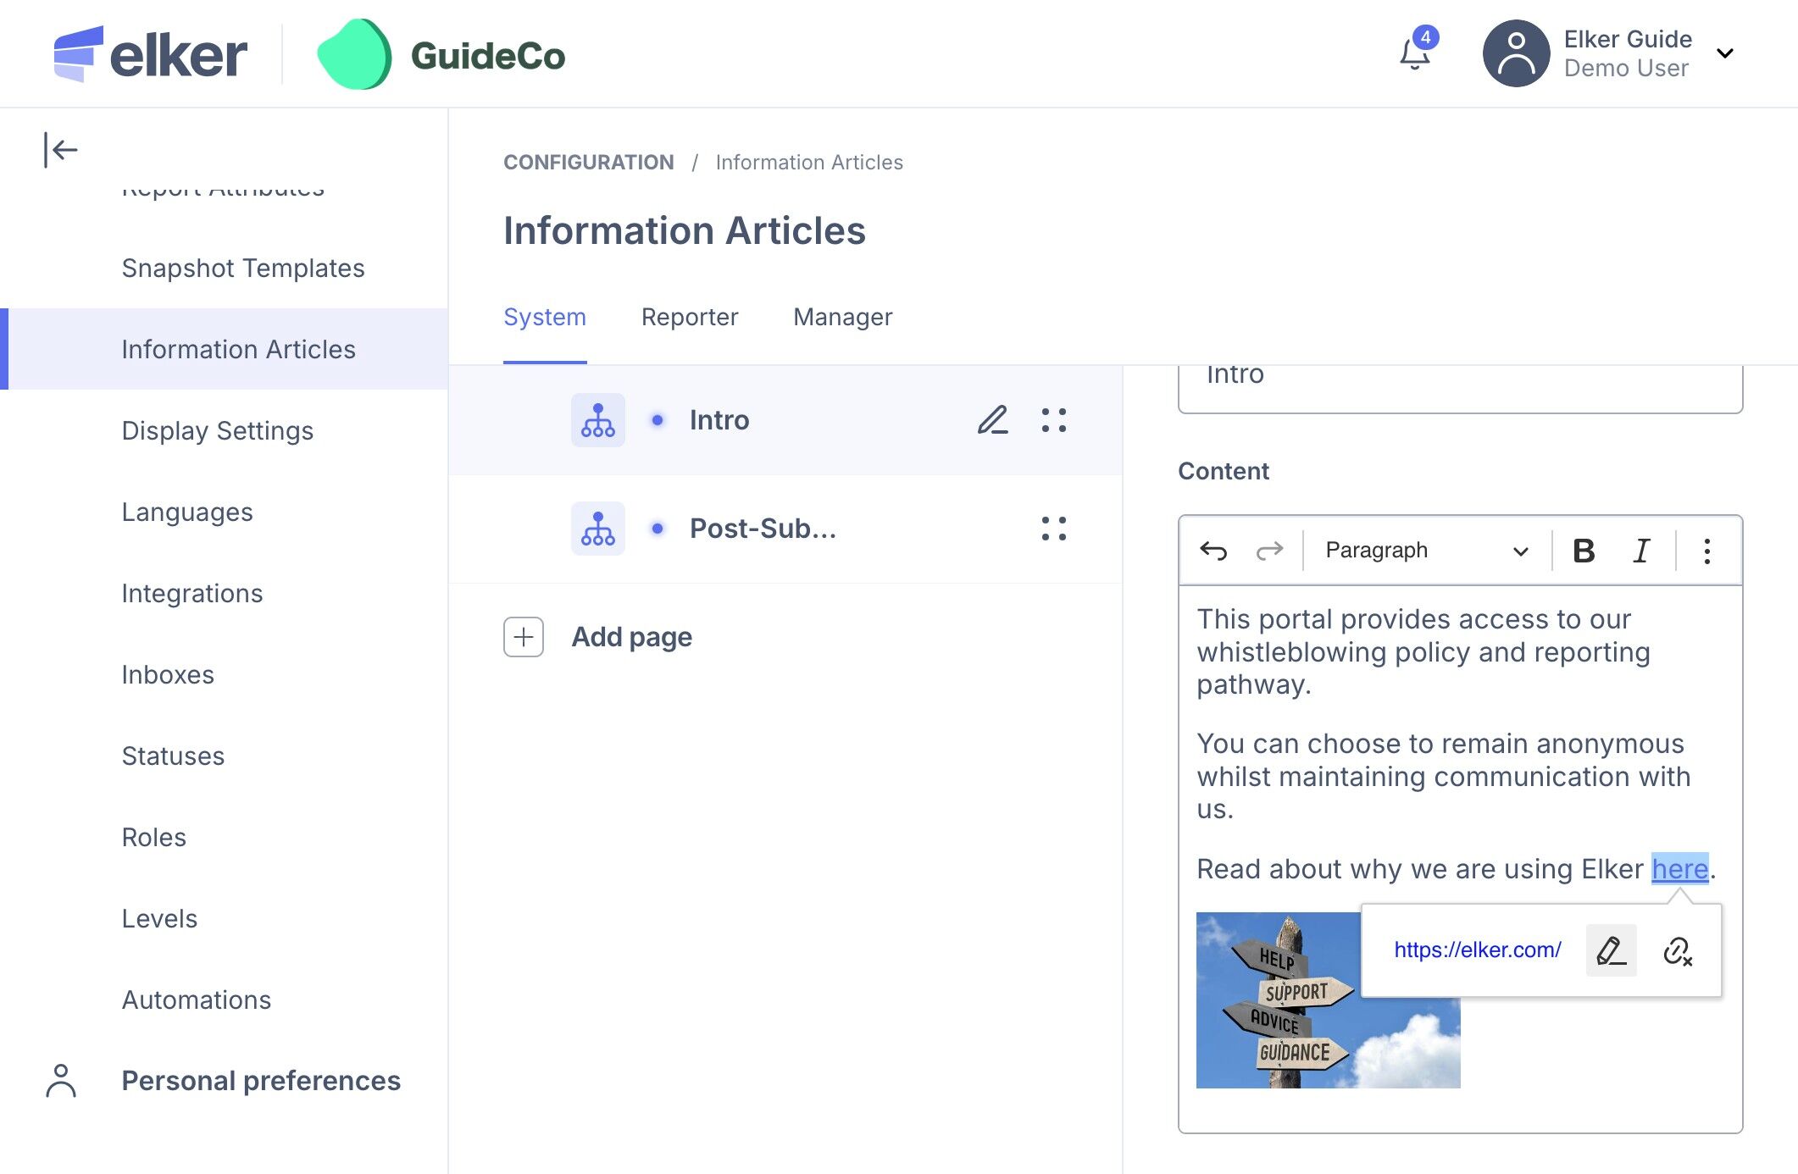Toggle bold formatting

pos(1583,551)
